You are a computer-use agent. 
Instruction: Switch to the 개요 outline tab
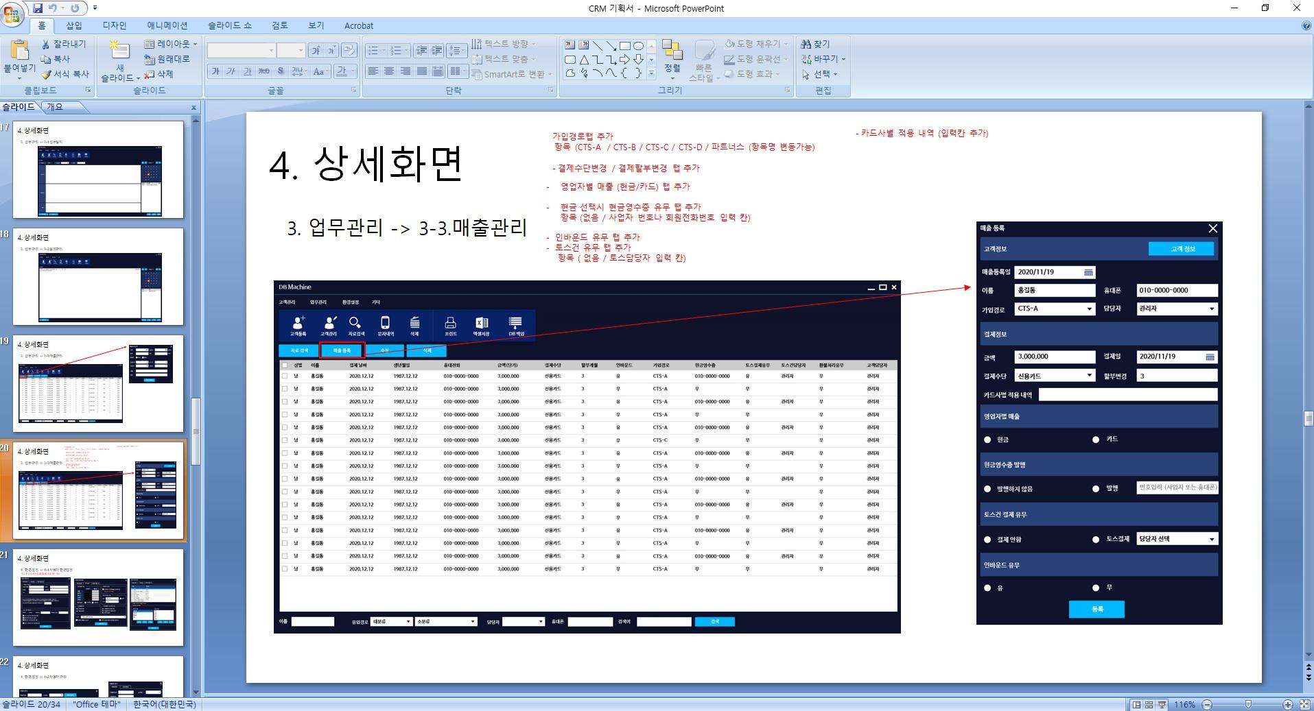[55, 107]
